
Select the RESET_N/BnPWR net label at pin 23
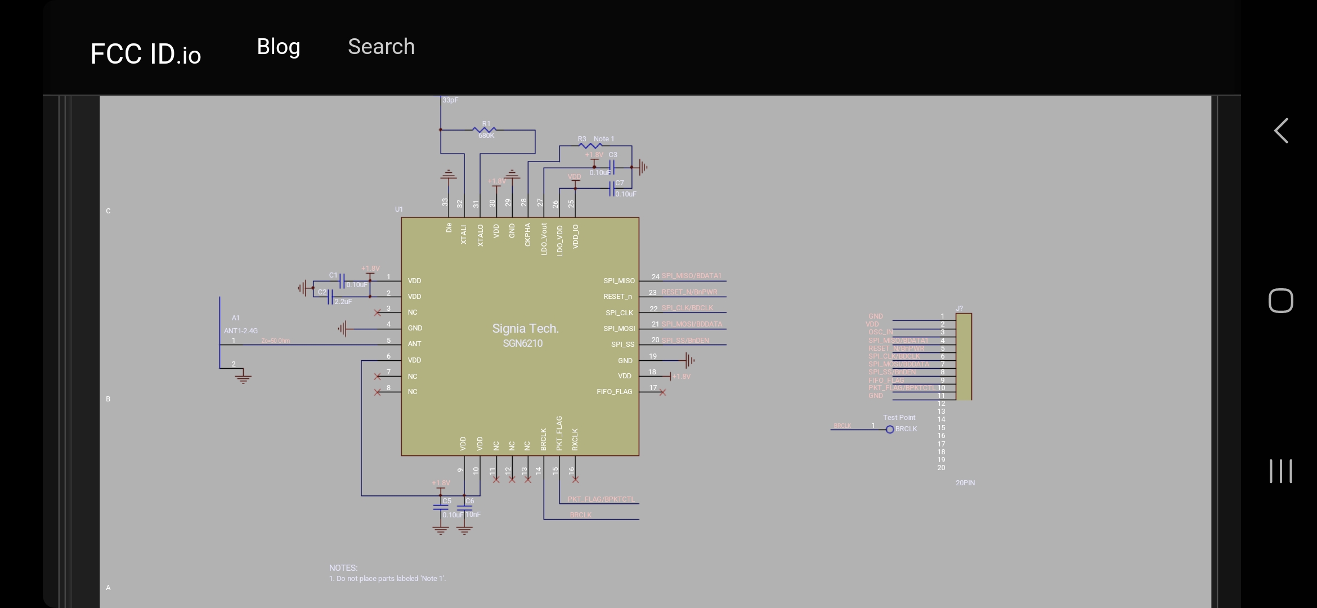click(x=689, y=292)
